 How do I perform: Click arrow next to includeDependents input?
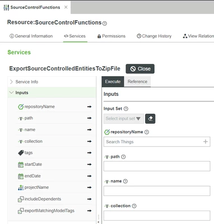[89, 199]
